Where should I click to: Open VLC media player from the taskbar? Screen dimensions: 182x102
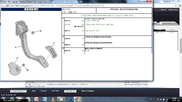tap(53, 99)
